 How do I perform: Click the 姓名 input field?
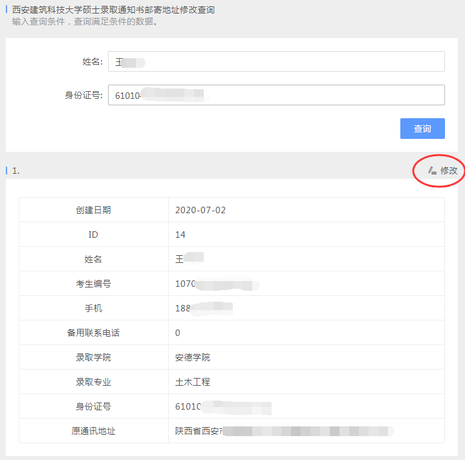click(276, 61)
